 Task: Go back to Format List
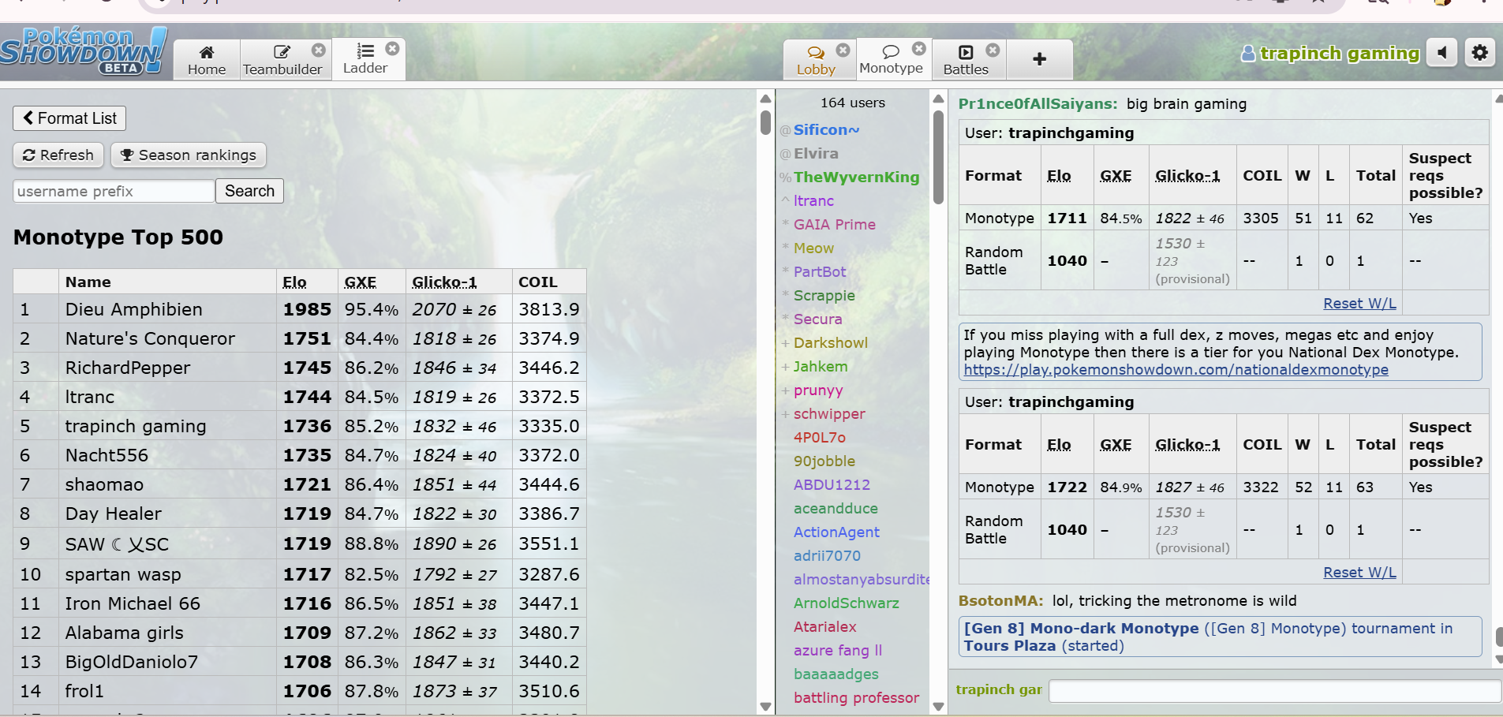tap(69, 118)
